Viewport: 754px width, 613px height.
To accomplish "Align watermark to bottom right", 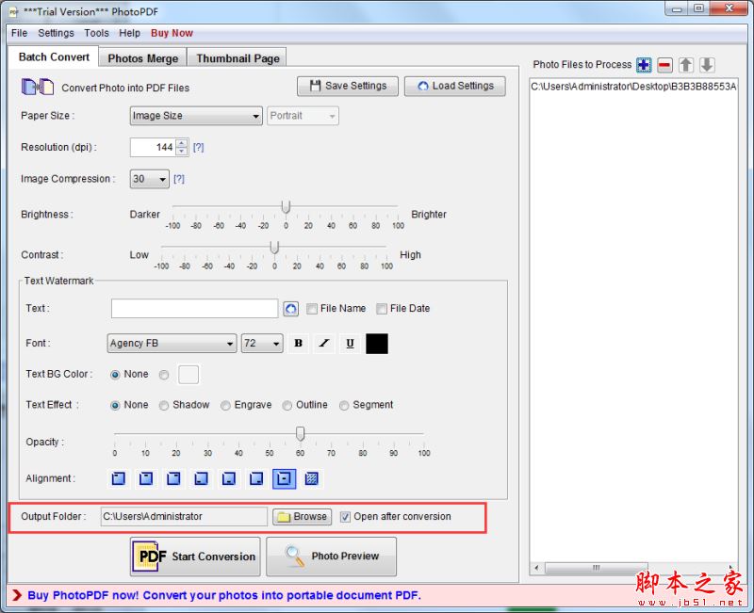I will coord(256,478).
